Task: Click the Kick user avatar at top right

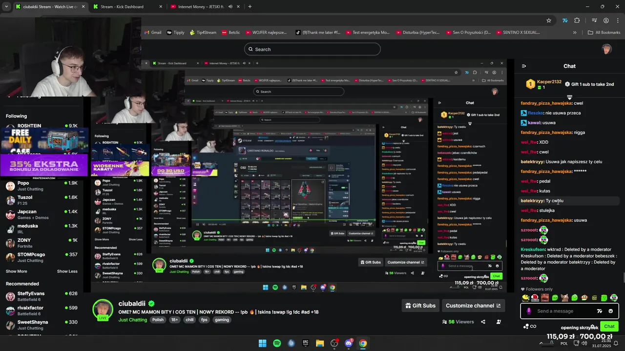Action: [606, 49]
